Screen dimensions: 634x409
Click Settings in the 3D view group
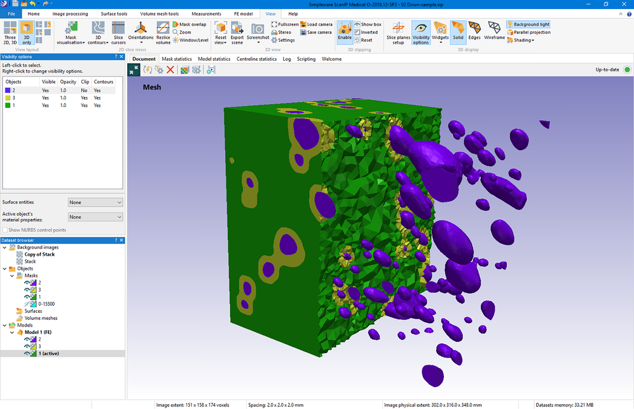point(283,40)
